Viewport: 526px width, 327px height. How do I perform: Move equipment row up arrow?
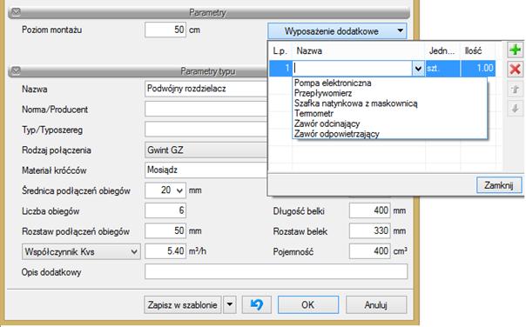pyautogui.click(x=515, y=89)
